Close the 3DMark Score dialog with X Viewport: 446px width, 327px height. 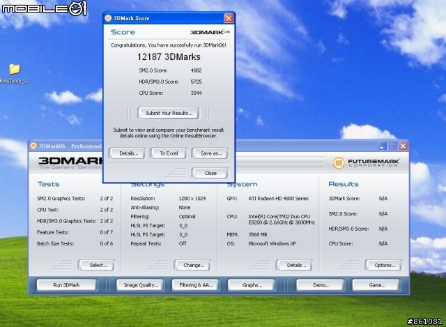[229, 18]
